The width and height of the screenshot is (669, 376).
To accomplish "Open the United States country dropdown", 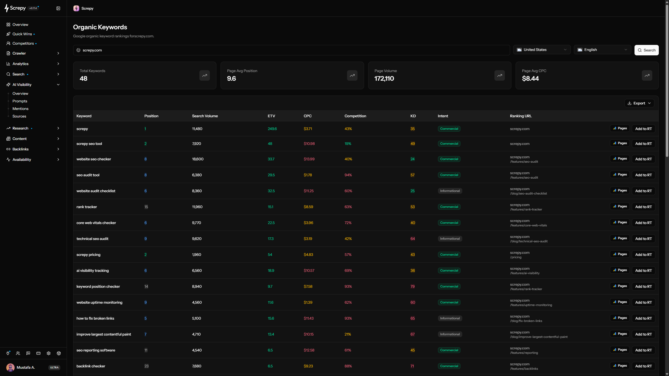I will [542, 50].
